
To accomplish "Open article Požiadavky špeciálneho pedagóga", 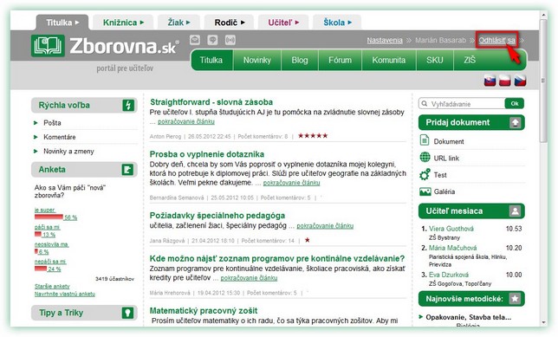I will 217,216.
